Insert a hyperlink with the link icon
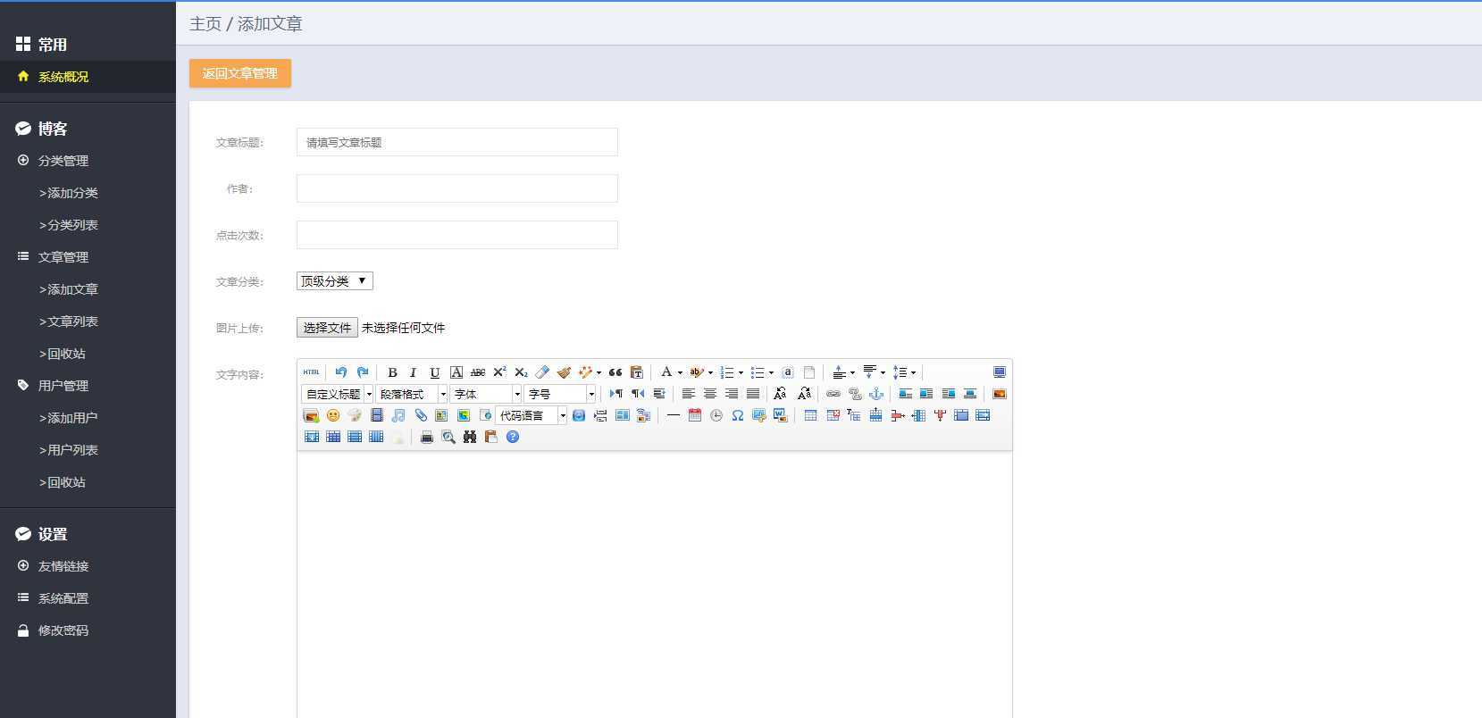 tap(833, 394)
